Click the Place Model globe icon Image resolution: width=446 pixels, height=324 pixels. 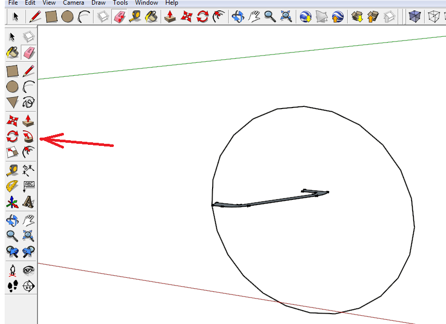338,17
